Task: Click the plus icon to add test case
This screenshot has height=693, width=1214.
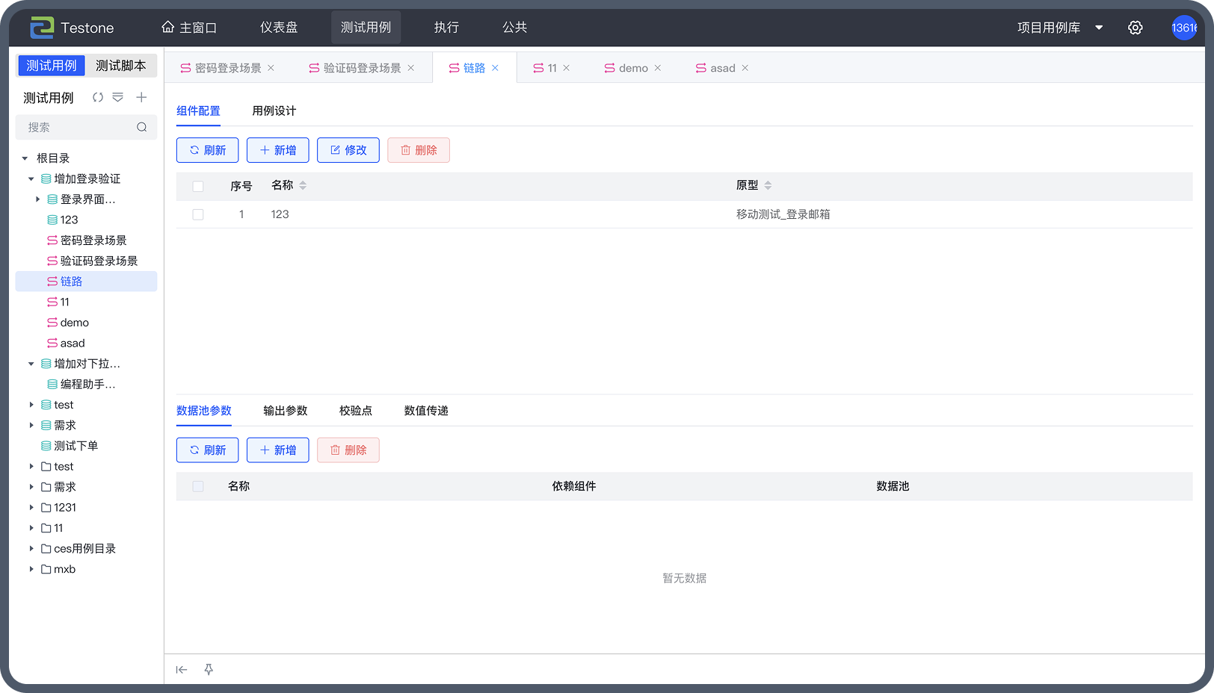Action: tap(141, 98)
